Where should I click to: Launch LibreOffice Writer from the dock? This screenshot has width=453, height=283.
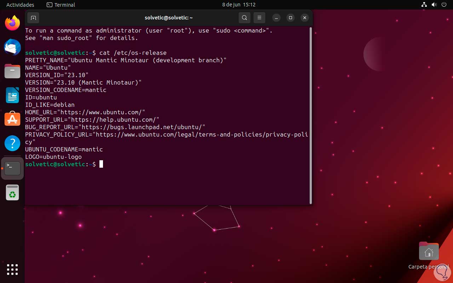coord(12,95)
